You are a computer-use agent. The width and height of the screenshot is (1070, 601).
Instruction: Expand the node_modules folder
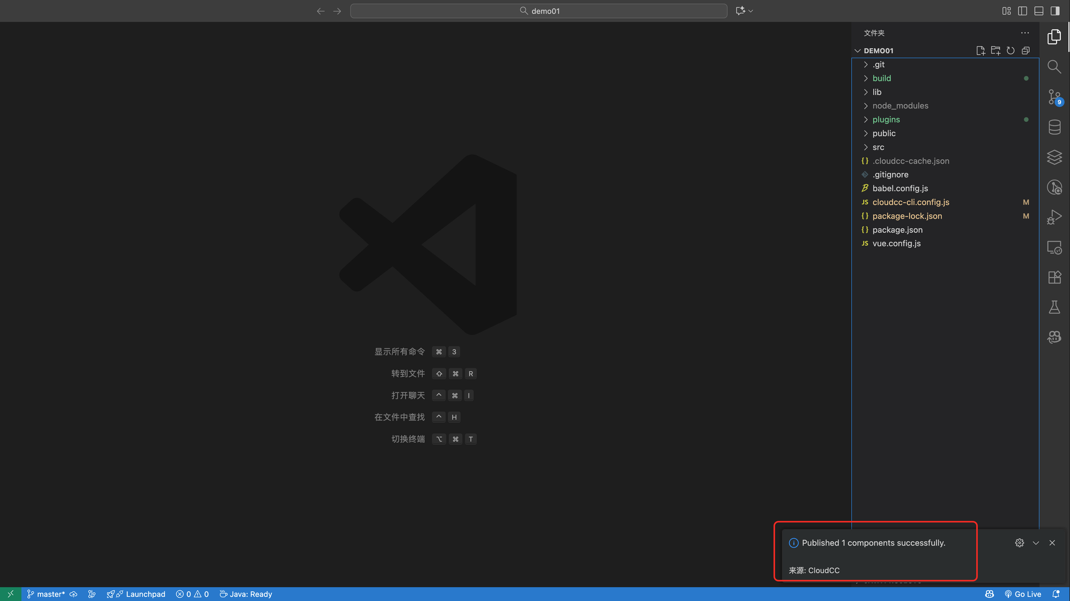click(x=900, y=106)
